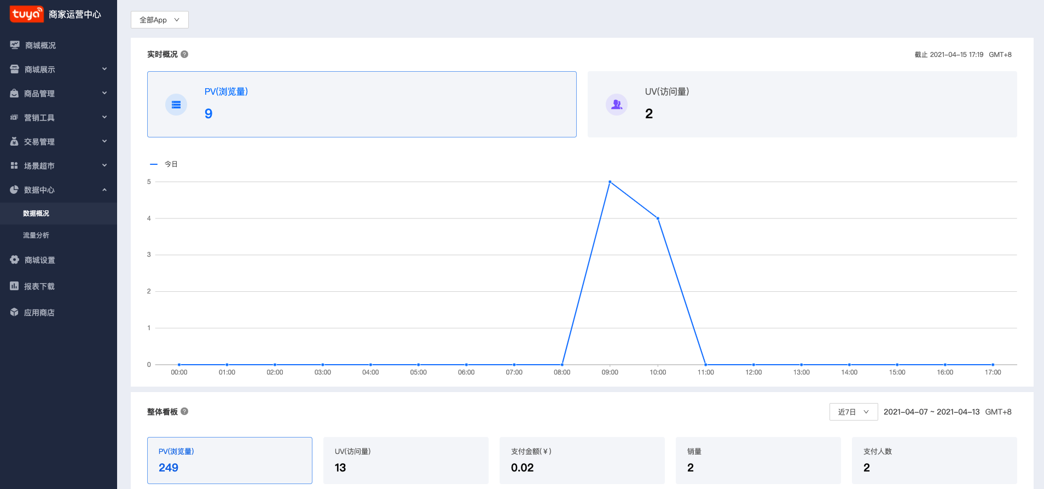Click the 报表下载 chart icon

tap(14, 286)
